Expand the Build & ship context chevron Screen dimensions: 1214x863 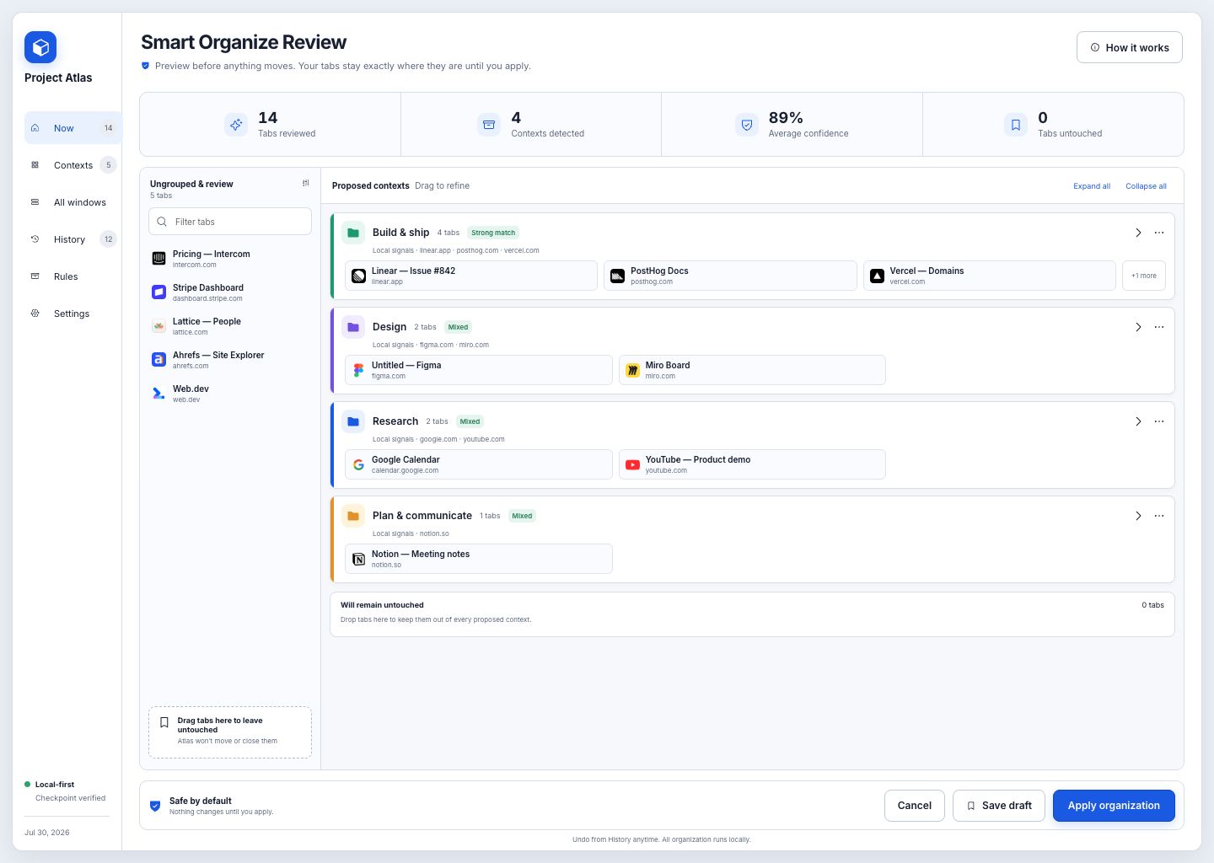[x=1138, y=233]
